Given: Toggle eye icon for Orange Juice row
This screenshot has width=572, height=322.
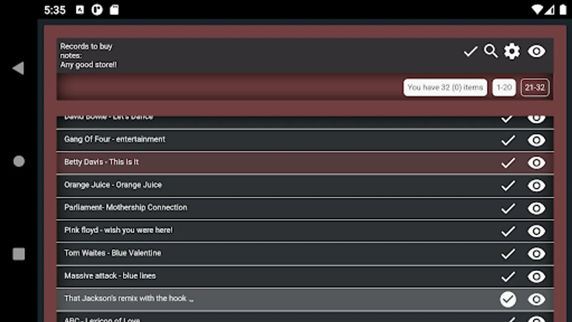Looking at the screenshot, I should pyautogui.click(x=537, y=186).
